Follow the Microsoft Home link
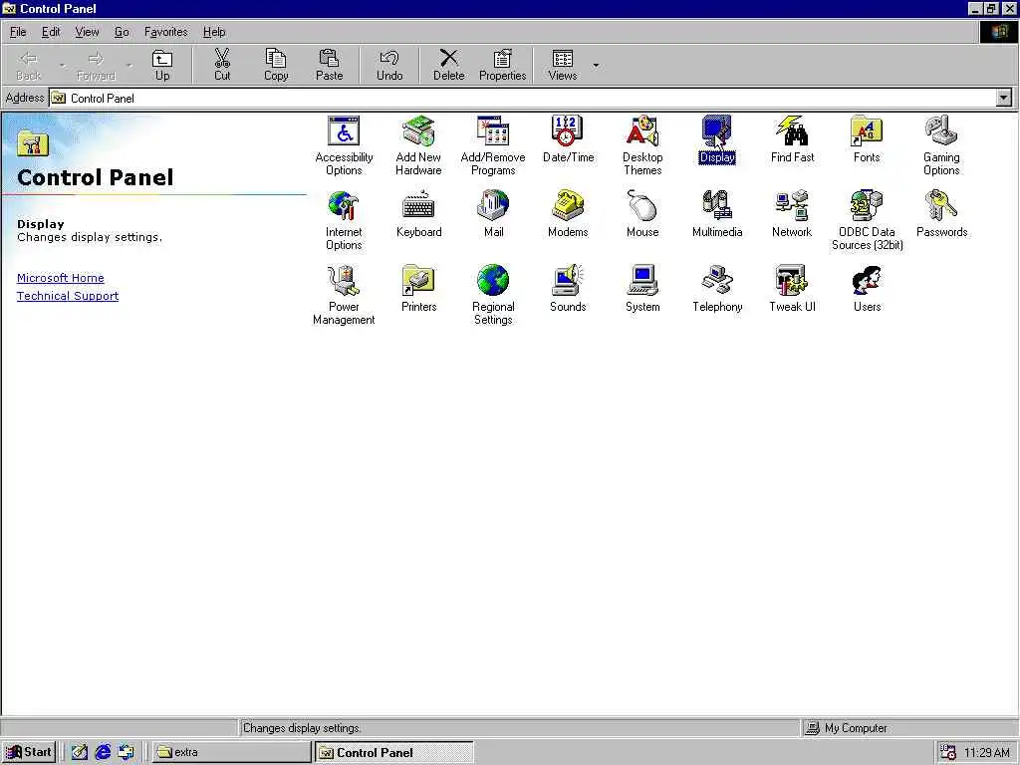Screen dimensions: 1020x765 pos(61,278)
